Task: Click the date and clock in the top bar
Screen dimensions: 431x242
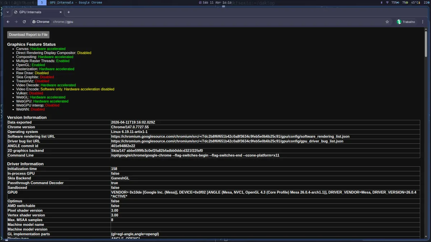Action: (215, 3)
